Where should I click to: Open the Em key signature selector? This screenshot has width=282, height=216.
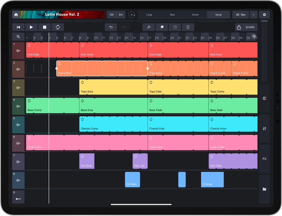click(121, 14)
